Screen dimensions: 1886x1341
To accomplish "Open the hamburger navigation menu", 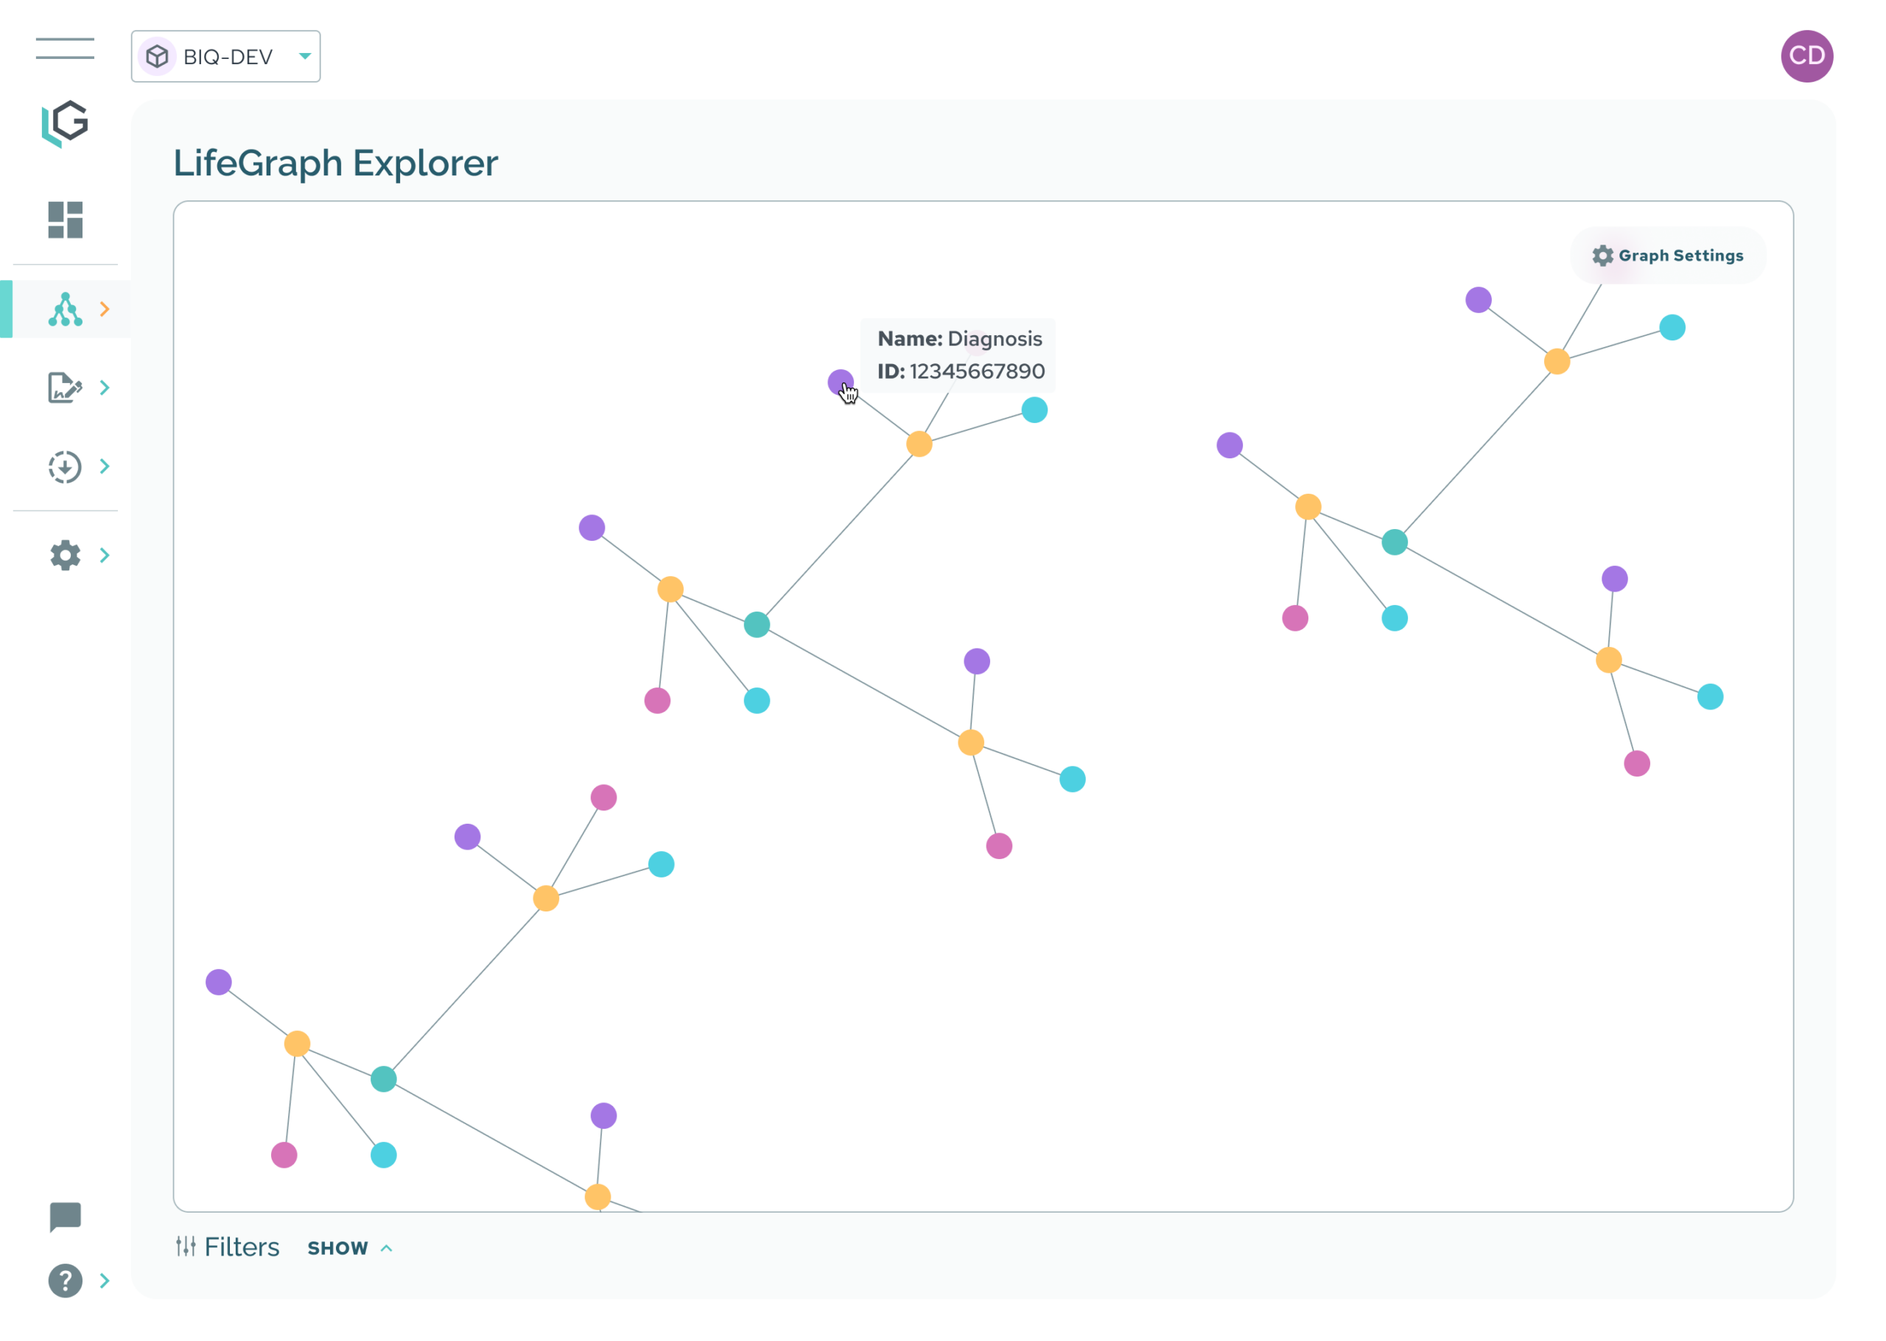I will pyautogui.click(x=64, y=48).
